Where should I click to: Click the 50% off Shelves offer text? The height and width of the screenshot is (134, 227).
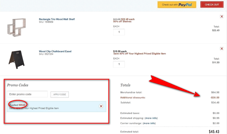coord(124,22)
